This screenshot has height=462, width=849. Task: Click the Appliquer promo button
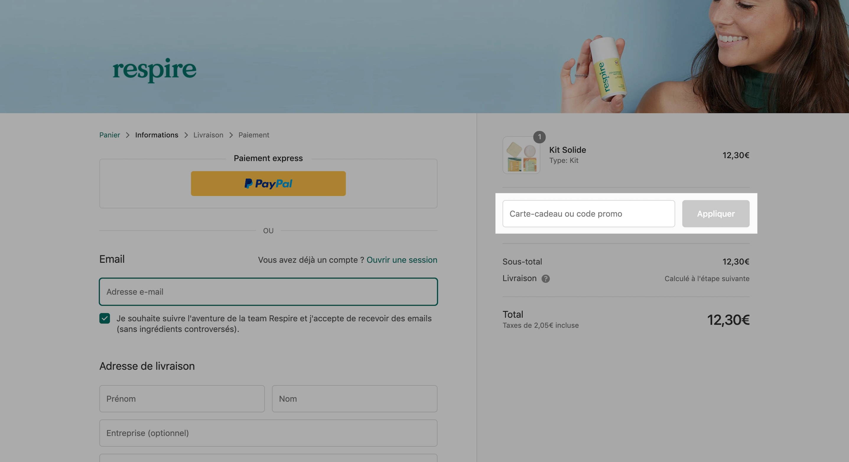(715, 214)
